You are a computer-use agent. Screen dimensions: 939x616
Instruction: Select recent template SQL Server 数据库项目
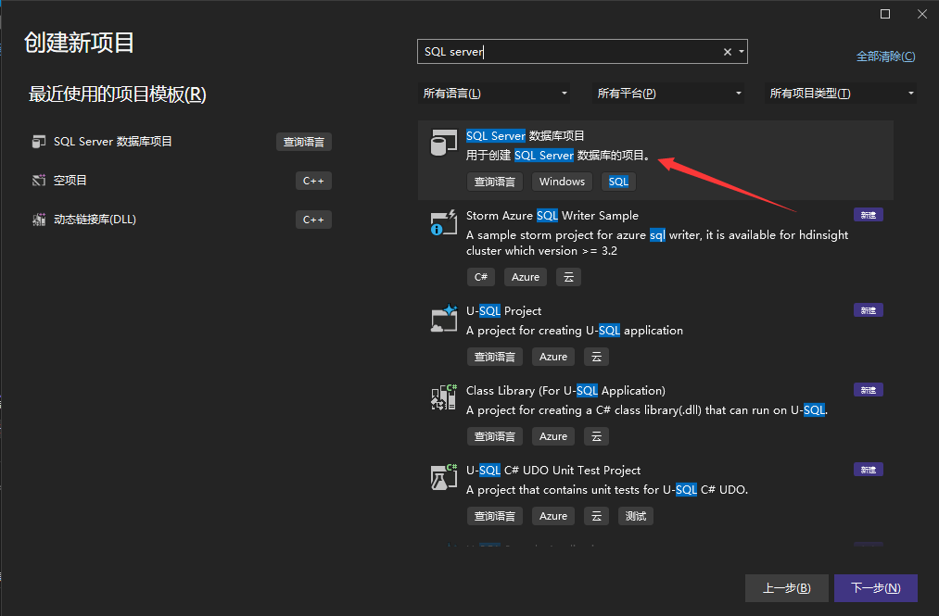coord(112,142)
